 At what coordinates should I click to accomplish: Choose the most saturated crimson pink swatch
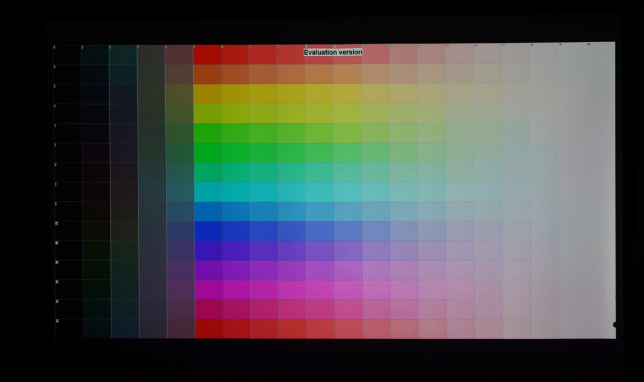point(207,309)
